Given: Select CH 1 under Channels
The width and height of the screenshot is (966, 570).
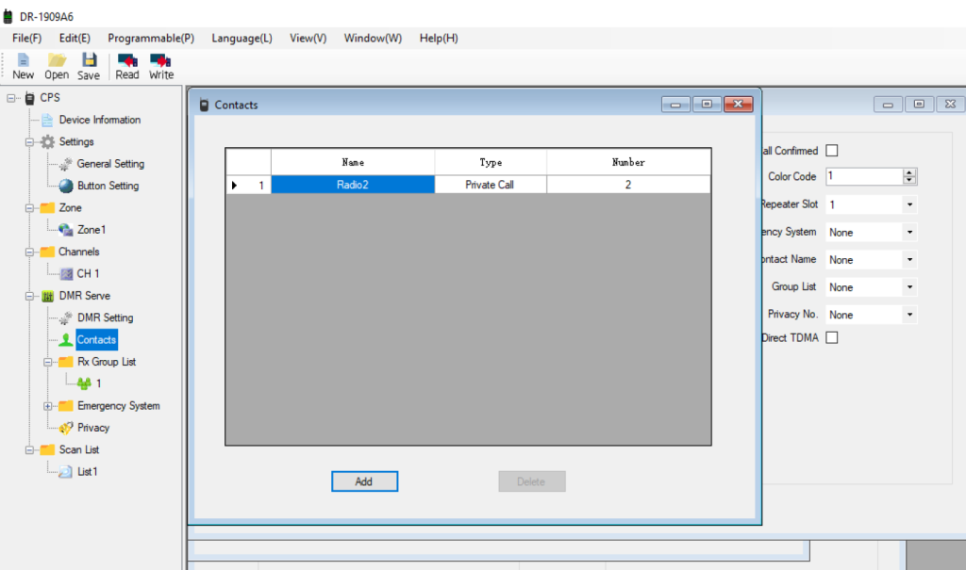Looking at the screenshot, I should tap(88, 274).
